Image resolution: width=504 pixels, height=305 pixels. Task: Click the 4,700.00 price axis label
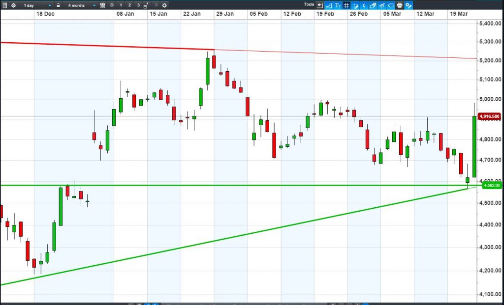(x=490, y=160)
